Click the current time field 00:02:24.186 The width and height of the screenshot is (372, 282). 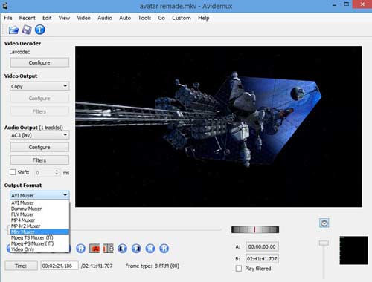(60, 266)
